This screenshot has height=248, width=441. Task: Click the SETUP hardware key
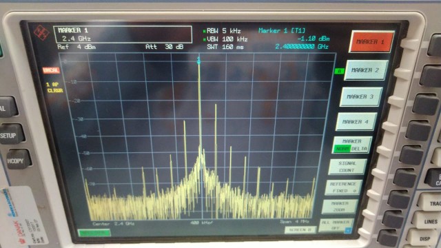(11, 134)
